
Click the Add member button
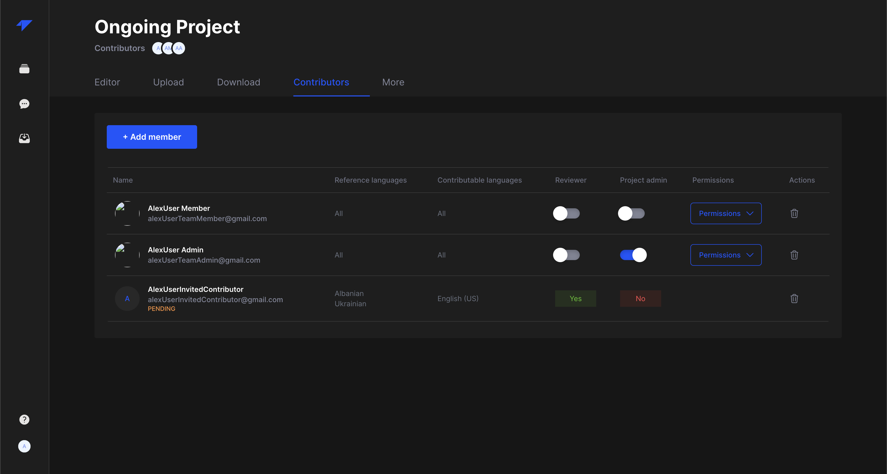click(152, 137)
